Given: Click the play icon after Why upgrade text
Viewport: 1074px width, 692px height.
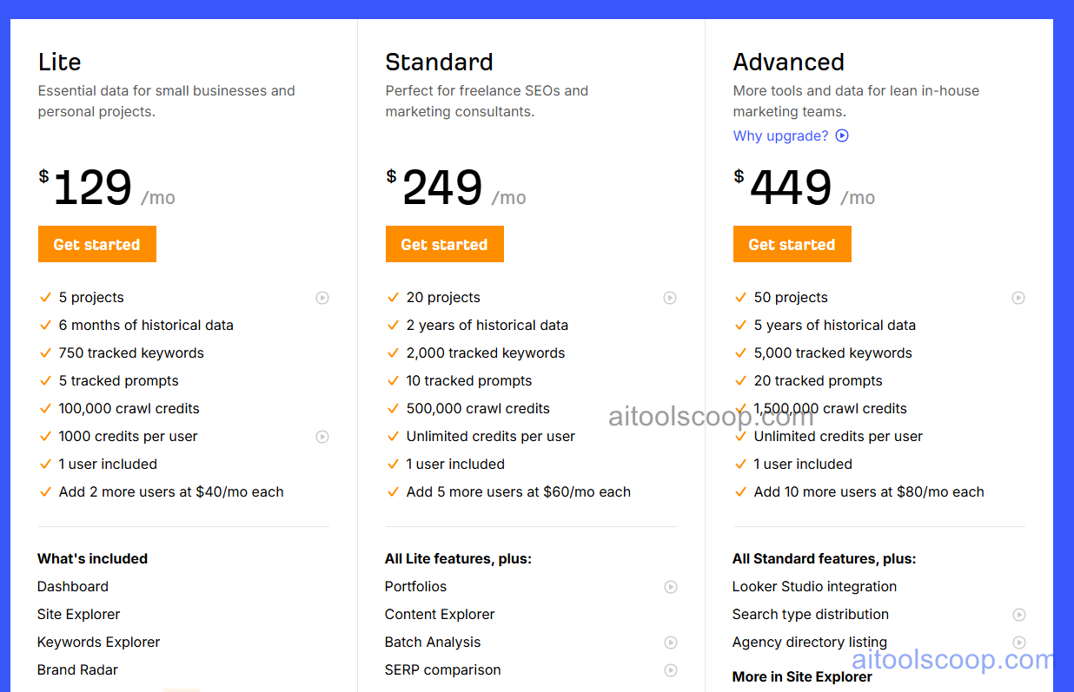Looking at the screenshot, I should point(841,135).
